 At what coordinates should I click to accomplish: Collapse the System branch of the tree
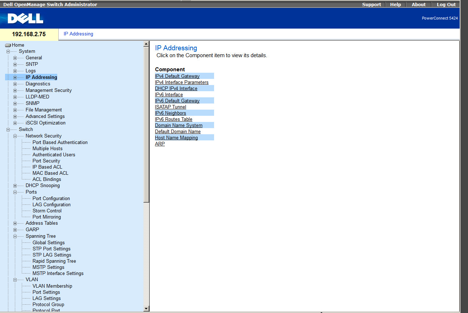(x=8, y=51)
